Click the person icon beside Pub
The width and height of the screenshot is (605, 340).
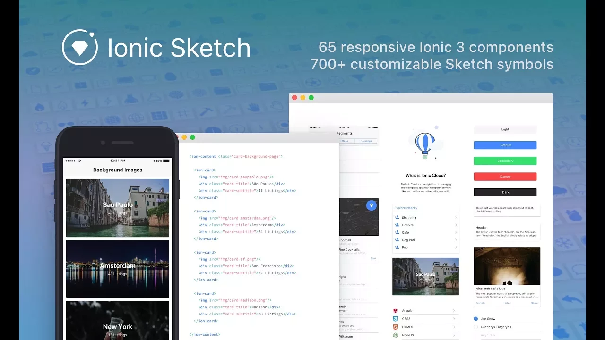(397, 247)
